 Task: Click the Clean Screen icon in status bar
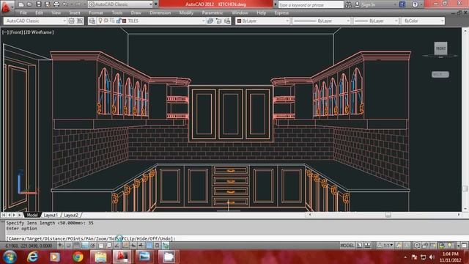464,246
